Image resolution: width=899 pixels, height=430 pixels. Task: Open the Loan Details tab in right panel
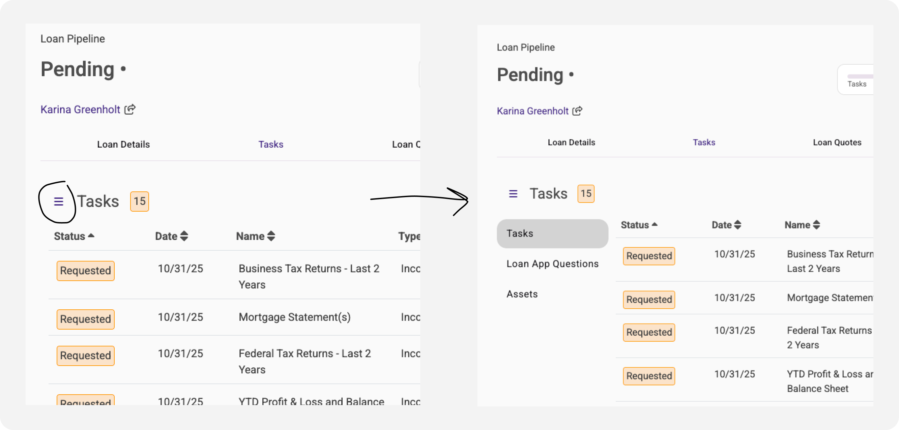pos(571,142)
